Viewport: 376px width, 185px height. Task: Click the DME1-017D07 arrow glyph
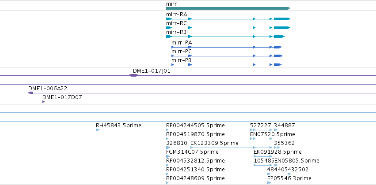pyautogui.click(x=44, y=102)
